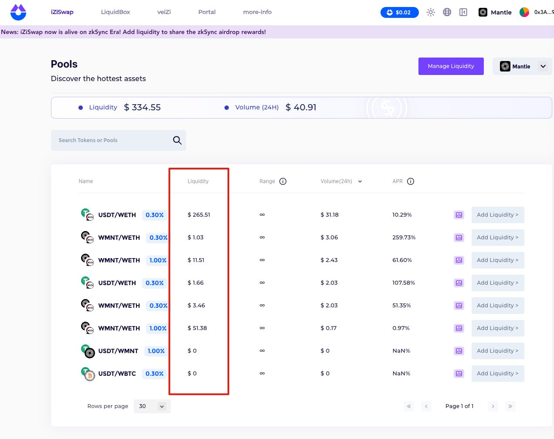Open the LiquidBox nav tab
The width and height of the screenshot is (554, 439).
116,12
